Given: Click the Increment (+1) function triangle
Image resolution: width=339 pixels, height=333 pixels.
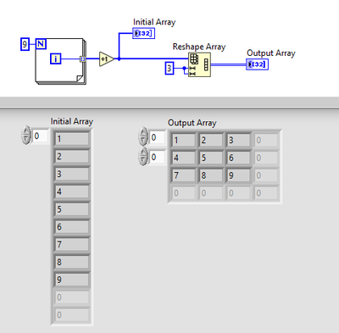Looking at the screenshot, I should 106,59.
